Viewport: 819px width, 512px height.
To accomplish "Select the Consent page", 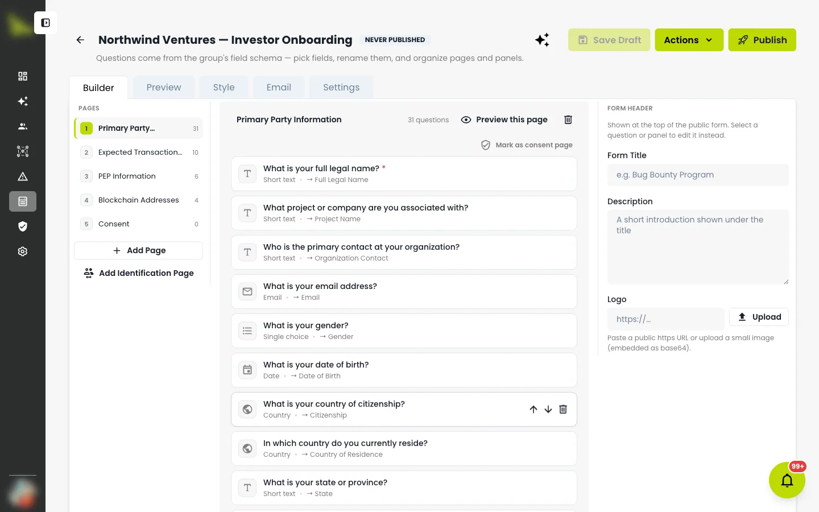I will pyautogui.click(x=139, y=224).
